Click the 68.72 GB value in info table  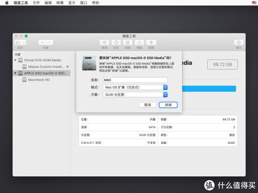(229, 119)
